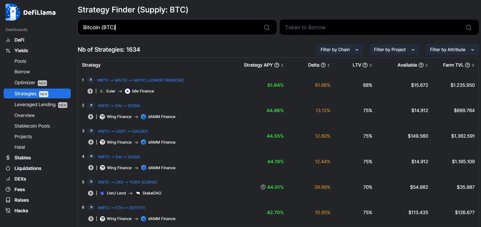This screenshot has width=481, height=227.
Task: Open the Stables dashboard
Action: pos(23,158)
